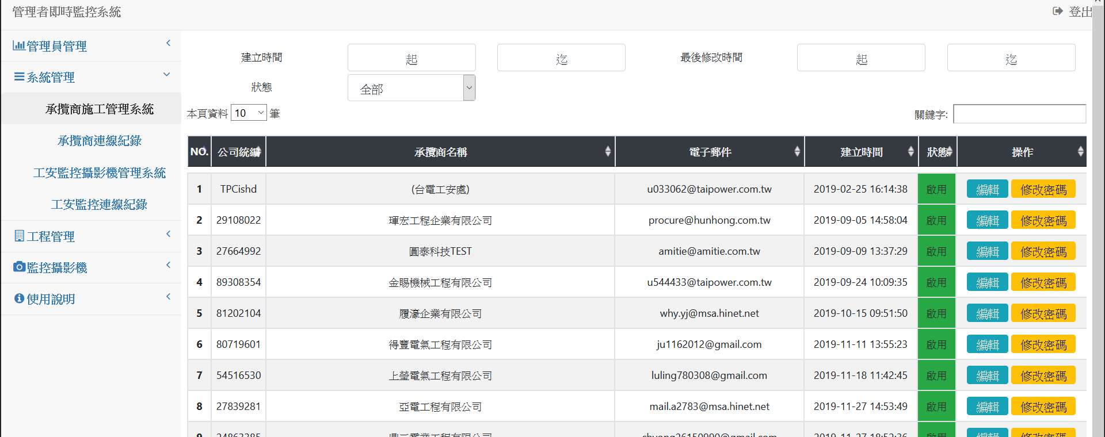Click 建立時間 start date field
Viewport: 1105px width, 437px height.
[x=411, y=57]
